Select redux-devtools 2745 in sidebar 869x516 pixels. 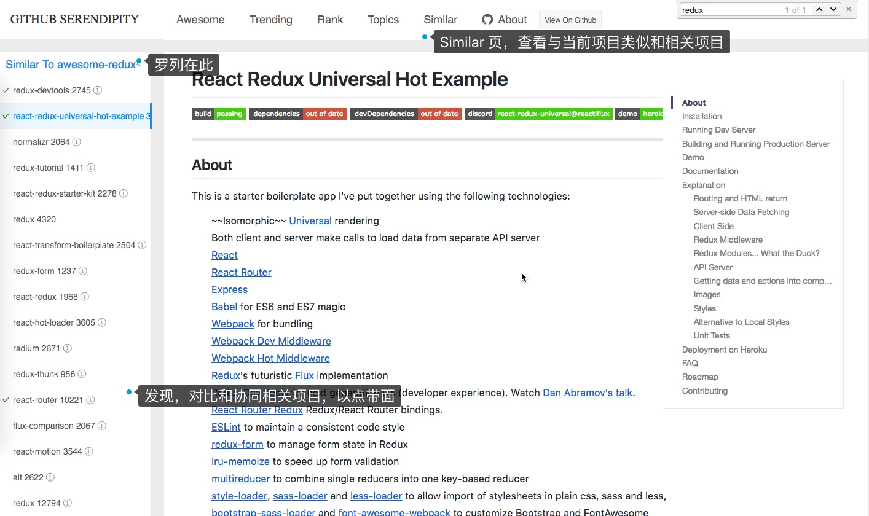tap(52, 90)
